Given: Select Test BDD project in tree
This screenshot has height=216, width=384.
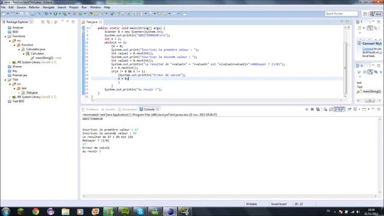Looking at the screenshot, I should (18, 101).
